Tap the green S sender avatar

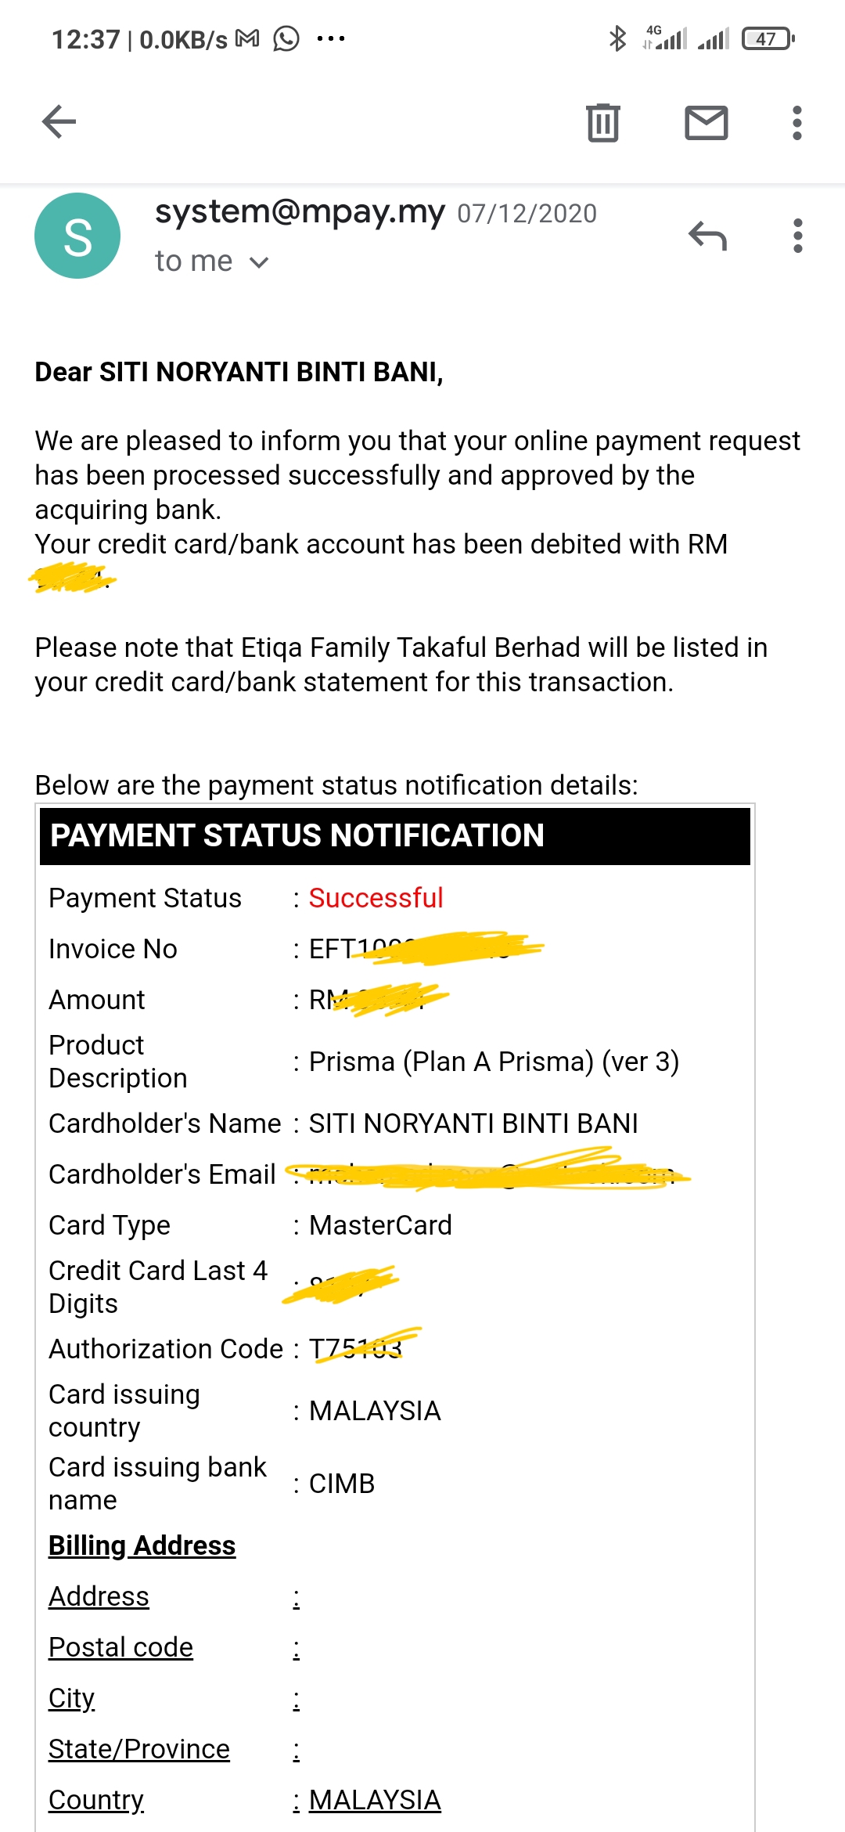[x=77, y=236]
